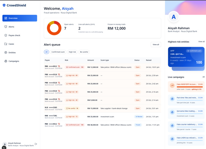Click the Frozen status badge
The image size is (206, 149).
[138, 125]
